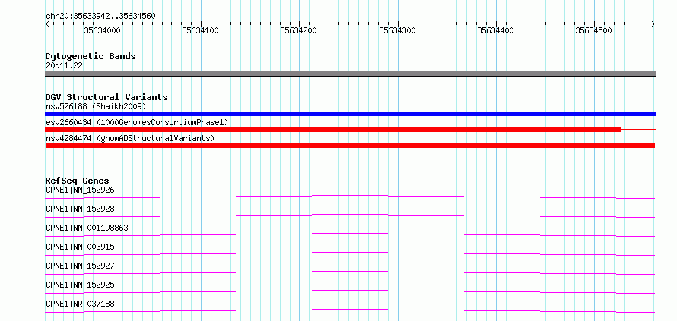Open the CPNE1|NM_152925 transcript label

click(x=80, y=285)
